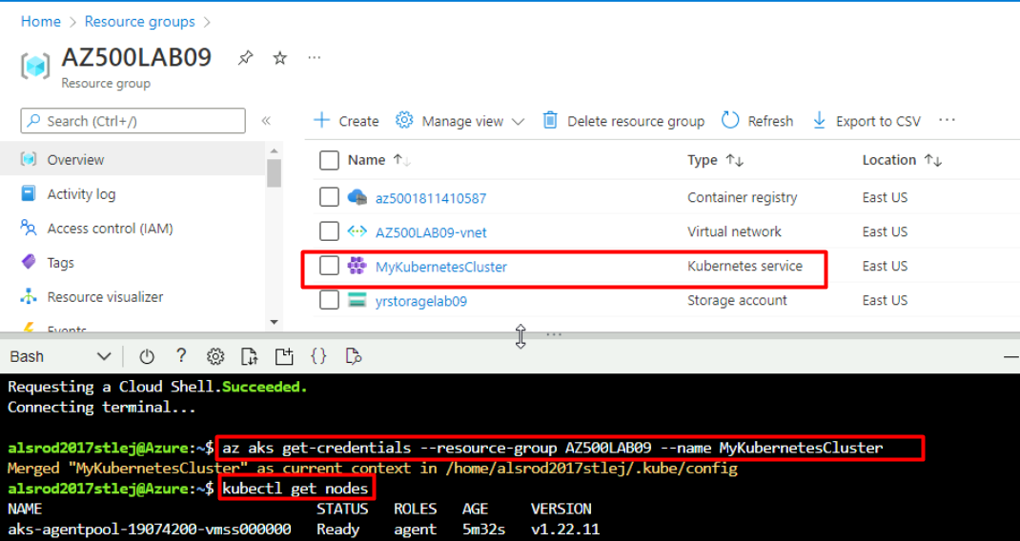Click the virtual network icon for AZ500LAB09-vnet
1020x541 pixels.
tap(357, 231)
